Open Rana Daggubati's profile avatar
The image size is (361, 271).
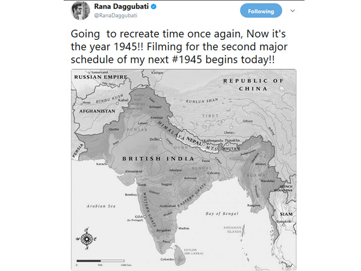[x=81, y=11]
